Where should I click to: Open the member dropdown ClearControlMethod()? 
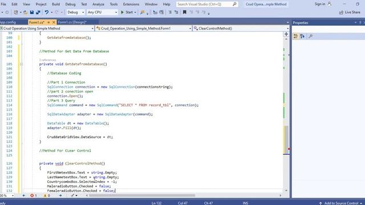pos(241,28)
